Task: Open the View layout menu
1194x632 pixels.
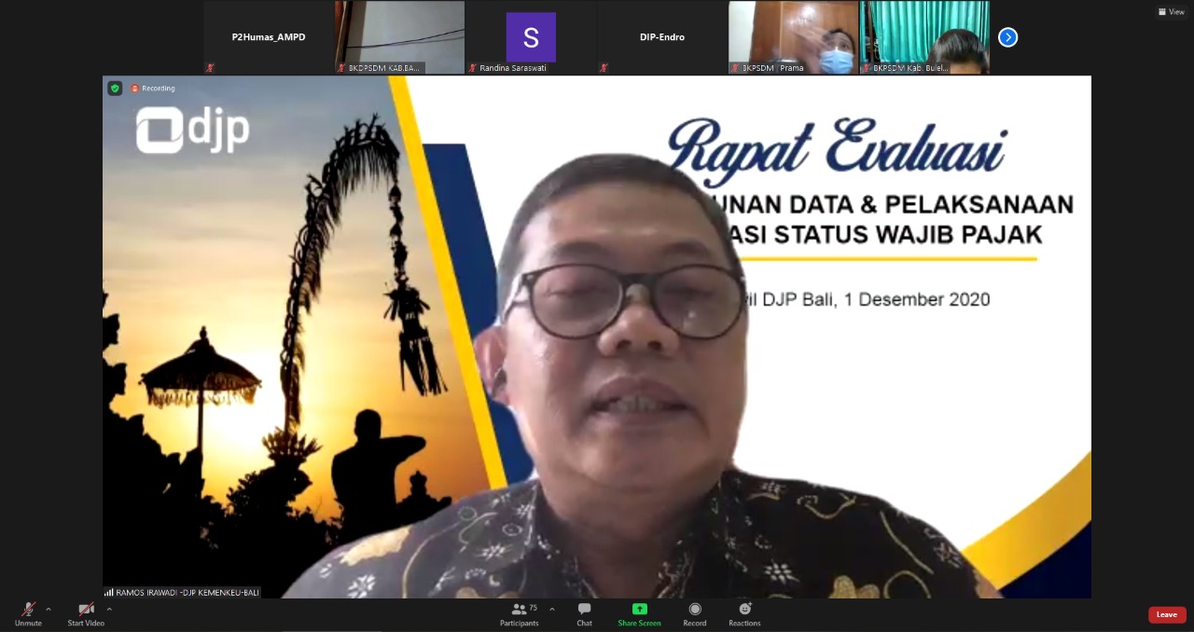Action: [1171, 12]
